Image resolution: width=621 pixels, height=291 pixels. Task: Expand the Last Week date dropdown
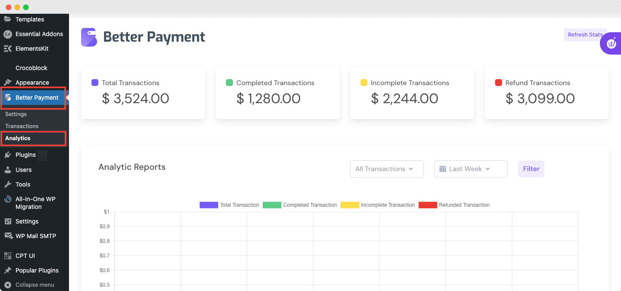471,169
